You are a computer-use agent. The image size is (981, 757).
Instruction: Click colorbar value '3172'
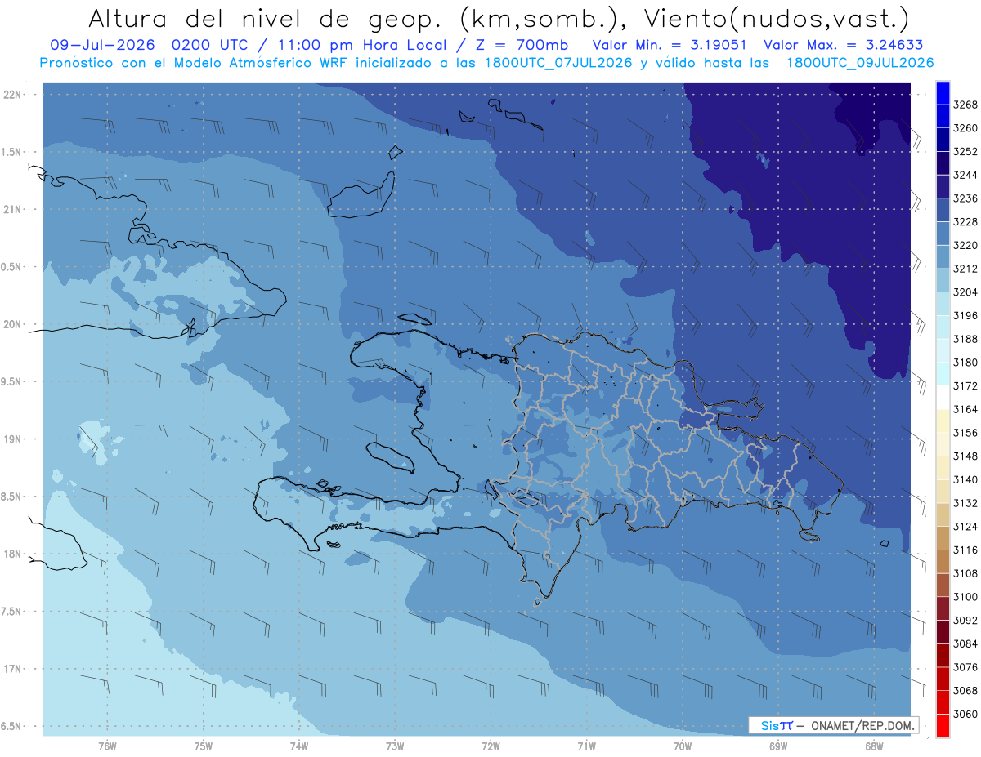tap(965, 385)
